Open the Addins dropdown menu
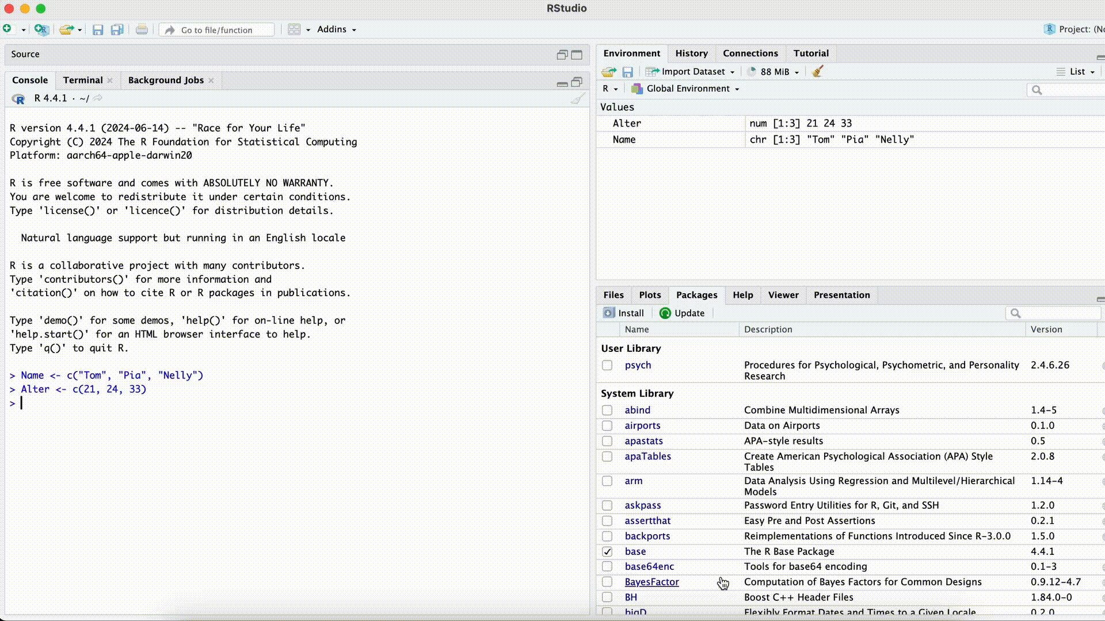This screenshot has height=621, width=1105. tap(337, 29)
